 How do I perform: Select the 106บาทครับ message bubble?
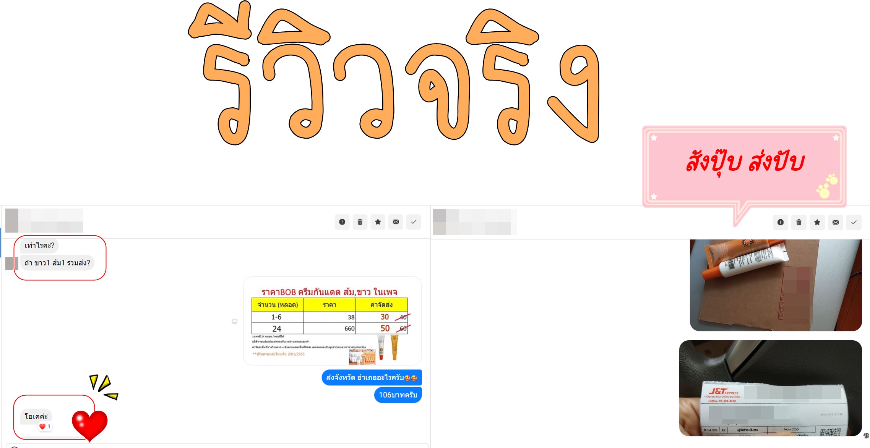pyautogui.click(x=398, y=395)
